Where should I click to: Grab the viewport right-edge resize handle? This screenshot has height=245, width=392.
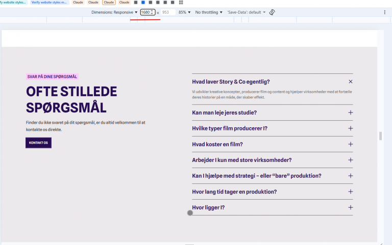click(380, 136)
